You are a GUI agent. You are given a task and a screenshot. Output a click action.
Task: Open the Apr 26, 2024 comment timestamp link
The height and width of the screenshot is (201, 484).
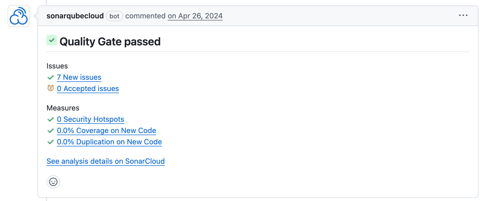click(195, 16)
